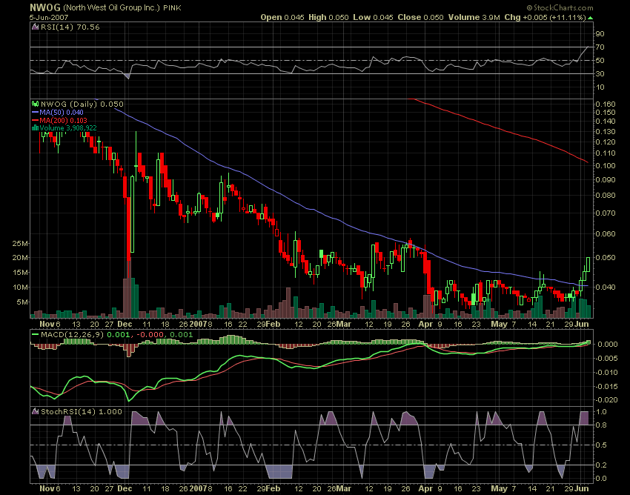
Task: Click the 20M volume axis label
Action: (x=20, y=258)
